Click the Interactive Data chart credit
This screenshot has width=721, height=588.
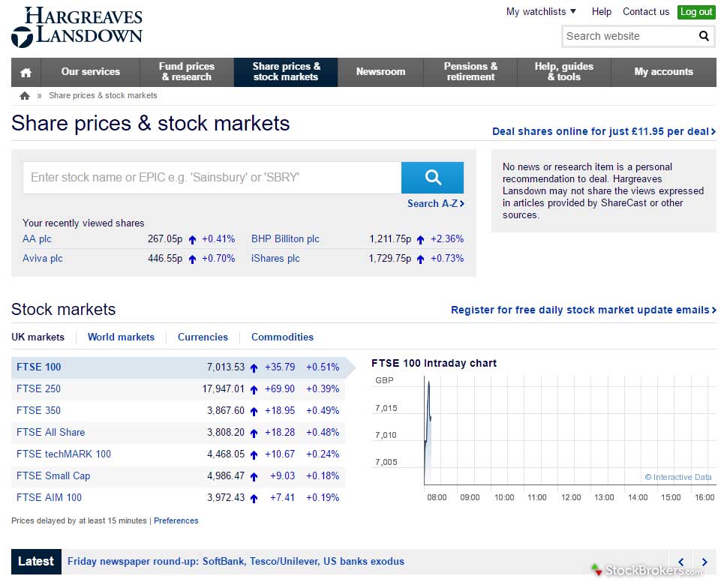(x=678, y=477)
